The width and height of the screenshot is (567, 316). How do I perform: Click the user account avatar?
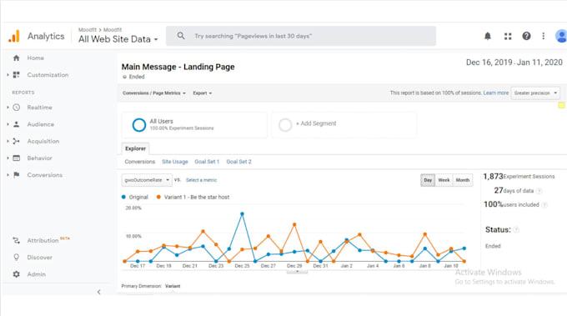coord(561,36)
